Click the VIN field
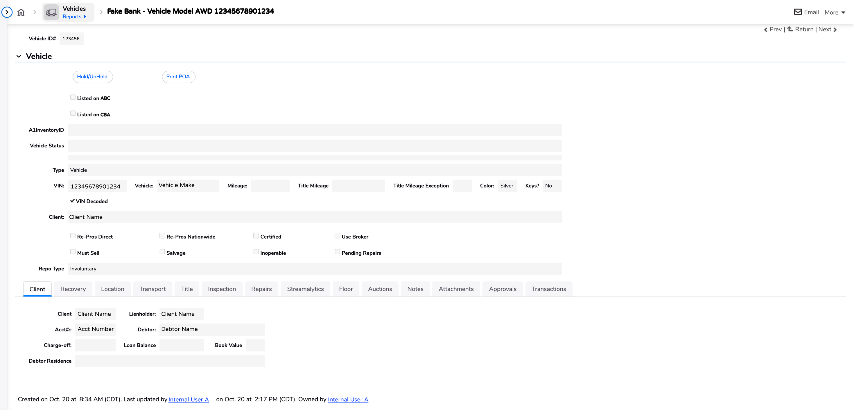The image size is (854, 410). (x=97, y=186)
